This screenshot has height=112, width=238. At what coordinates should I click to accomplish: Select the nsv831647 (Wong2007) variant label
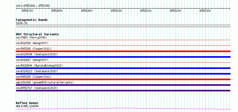(x=32, y=60)
